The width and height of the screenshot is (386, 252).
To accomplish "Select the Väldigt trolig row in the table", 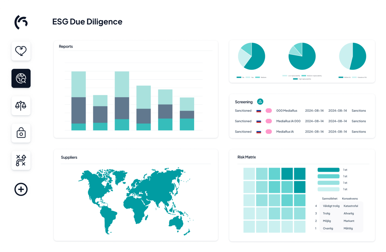I will (331, 206).
